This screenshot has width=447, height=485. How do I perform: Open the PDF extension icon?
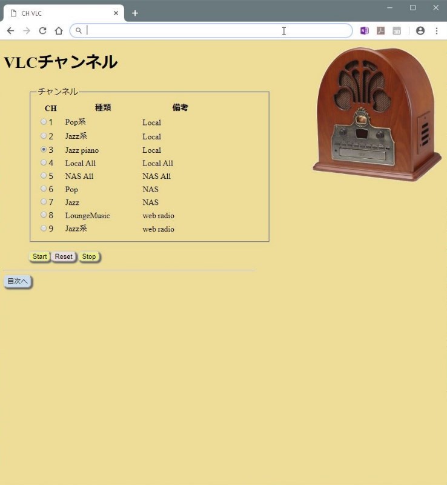[380, 31]
